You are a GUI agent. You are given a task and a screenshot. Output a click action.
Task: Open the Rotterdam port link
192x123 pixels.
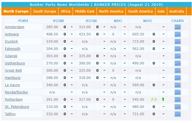(x=14, y=100)
